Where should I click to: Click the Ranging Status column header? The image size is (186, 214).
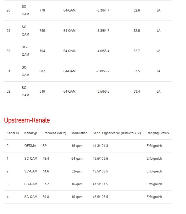point(157,133)
